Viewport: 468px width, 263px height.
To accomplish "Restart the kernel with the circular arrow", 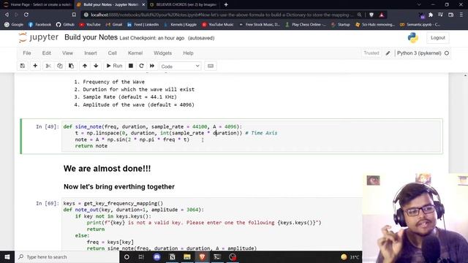I will pyautogui.click(x=141, y=66).
